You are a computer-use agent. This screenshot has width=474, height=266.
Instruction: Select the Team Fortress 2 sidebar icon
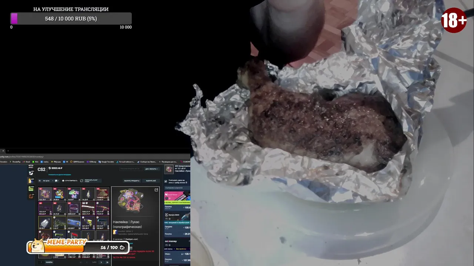pyautogui.click(x=31, y=196)
